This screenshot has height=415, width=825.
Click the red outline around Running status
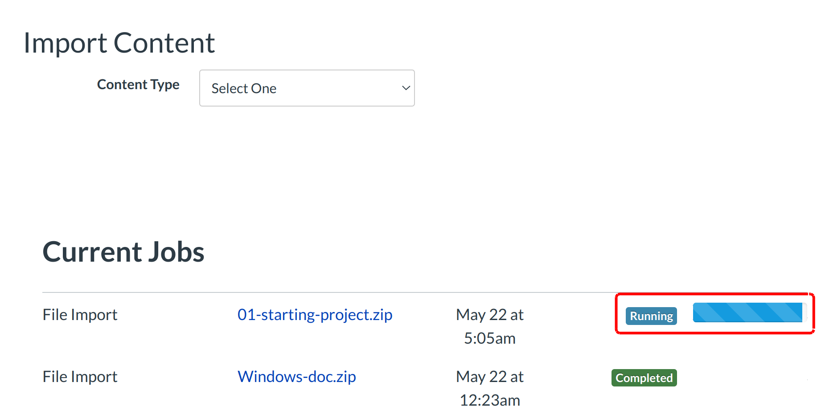click(713, 332)
